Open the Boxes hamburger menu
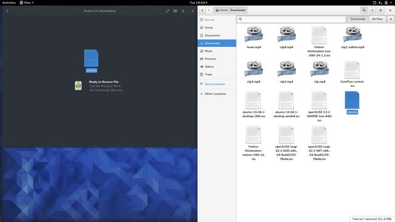The width and height of the screenshot is (395, 222). point(183,11)
